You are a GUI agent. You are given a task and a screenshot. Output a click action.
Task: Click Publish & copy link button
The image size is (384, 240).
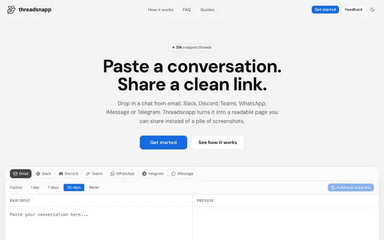click(x=350, y=187)
